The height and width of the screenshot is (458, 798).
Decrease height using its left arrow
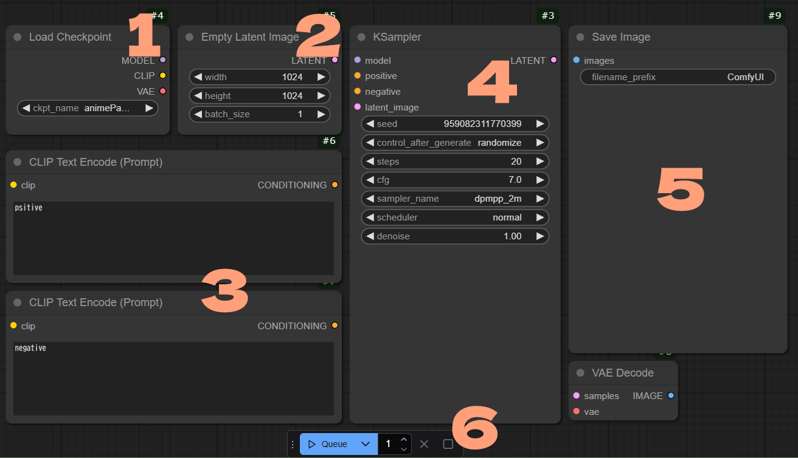(x=198, y=96)
